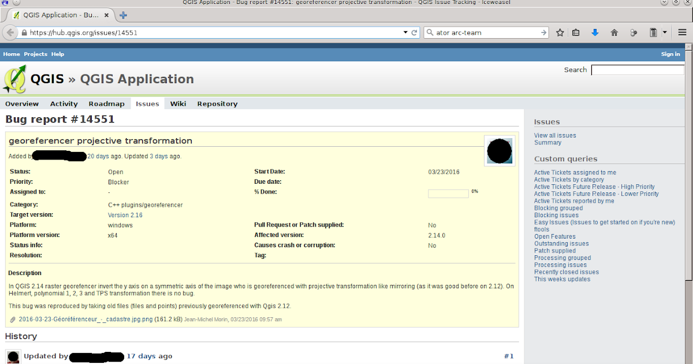Open the downloads blue arrow icon
Screen dimensions: 693x364
click(595, 33)
